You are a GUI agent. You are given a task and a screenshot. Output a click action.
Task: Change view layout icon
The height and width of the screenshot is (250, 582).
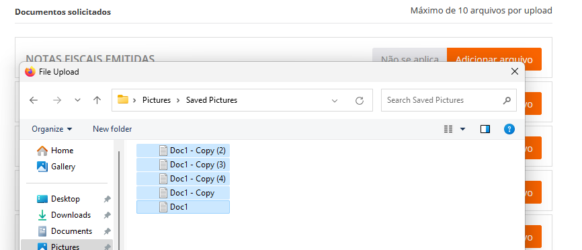448,129
